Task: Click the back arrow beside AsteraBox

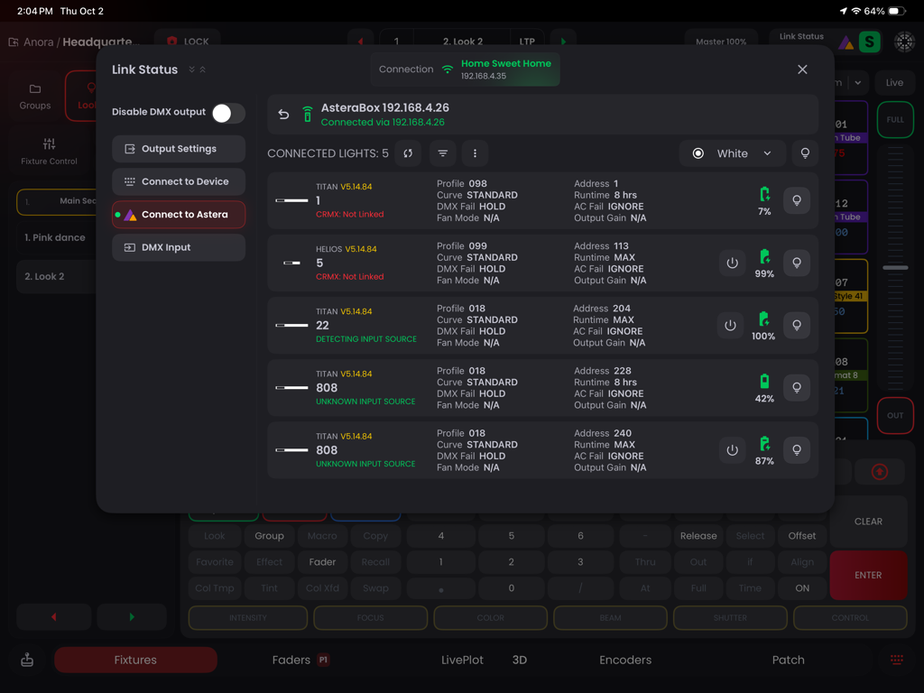Action: pos(282,115)
